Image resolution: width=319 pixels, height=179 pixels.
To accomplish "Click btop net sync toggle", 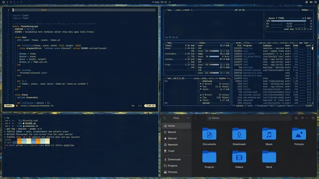I will [x=196, y=79].
